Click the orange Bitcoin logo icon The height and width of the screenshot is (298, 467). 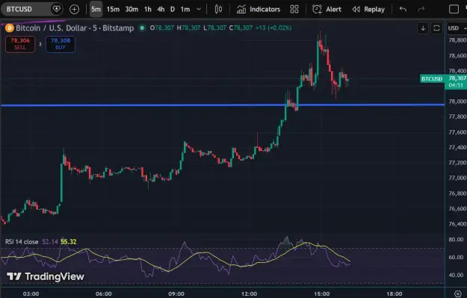[10, 28]
